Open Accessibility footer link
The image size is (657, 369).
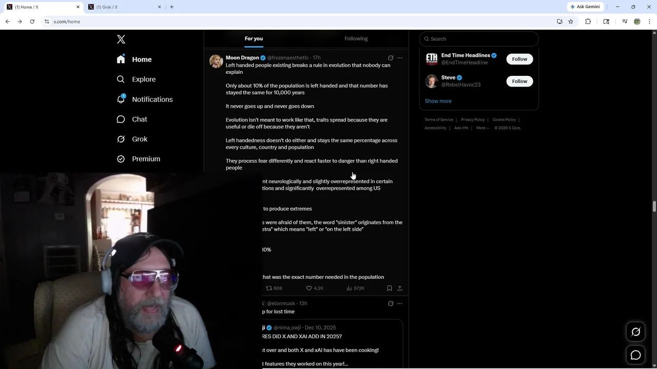tap(435, 128)
